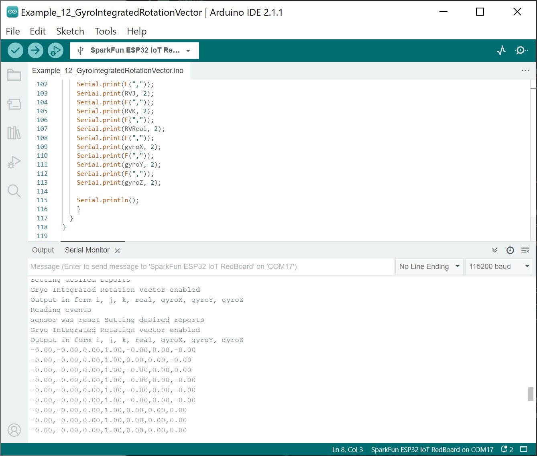The width and height of the screenshot is (537, 456).
Task: Minimize the Arduino IDE window
Action: coord(443,12)
